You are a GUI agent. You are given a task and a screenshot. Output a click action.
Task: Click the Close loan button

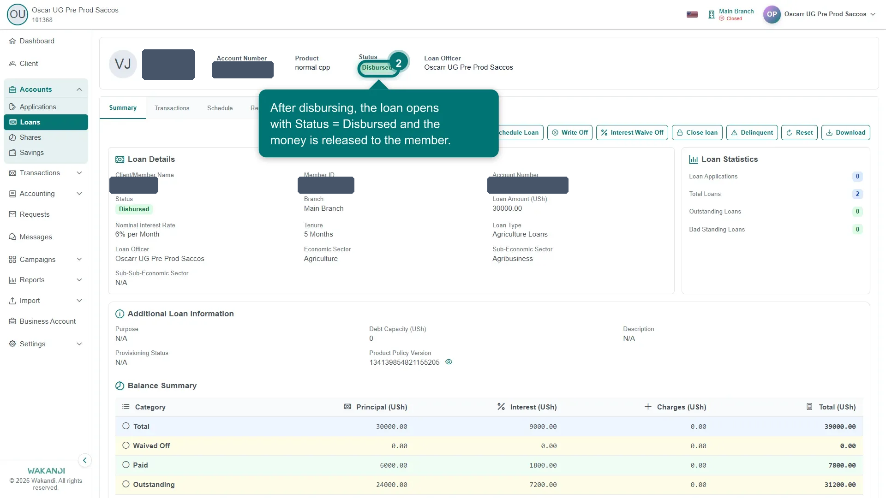click(697, 132)
